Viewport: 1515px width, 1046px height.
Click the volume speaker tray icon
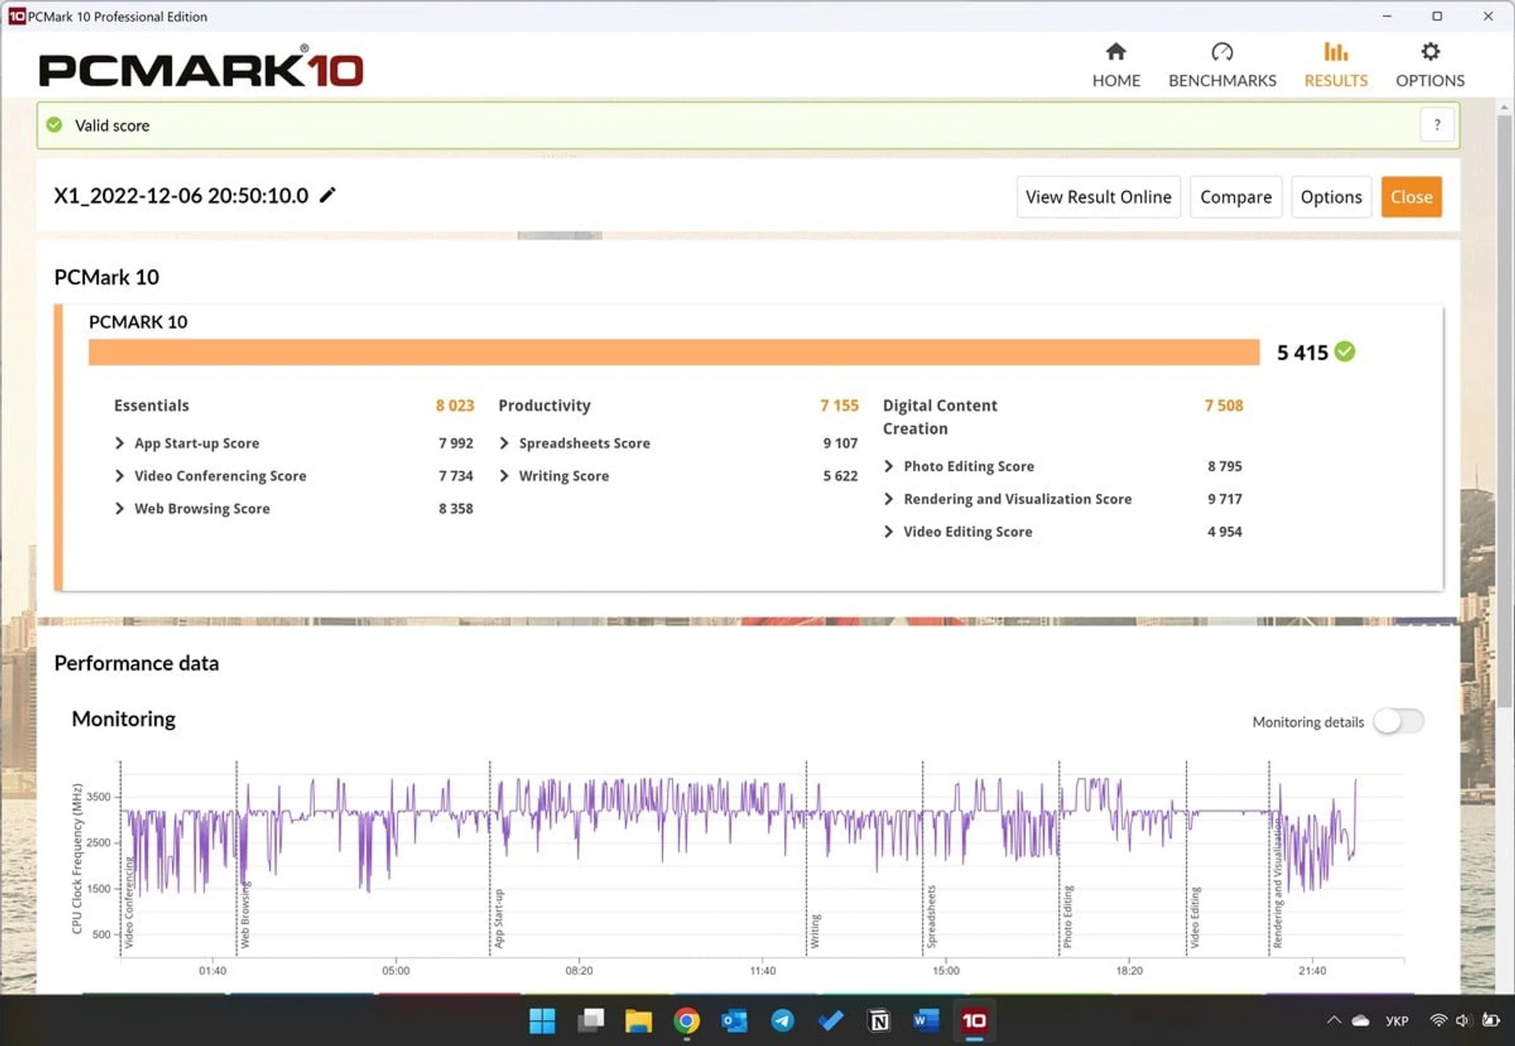tap(1464, 1021)
